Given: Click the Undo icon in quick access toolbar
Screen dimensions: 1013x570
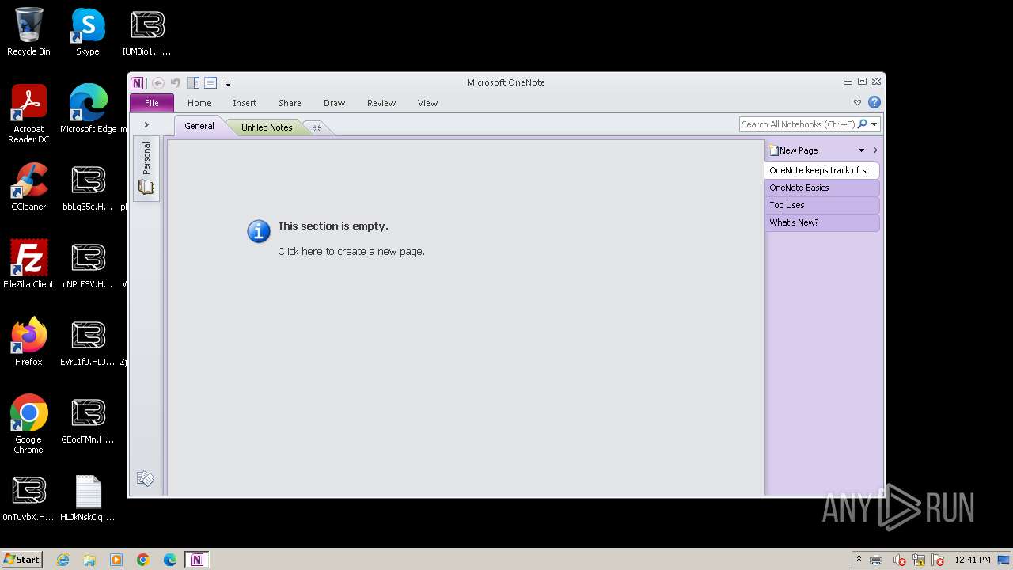Looking at the screenshot, I should (x=176, y=83).
